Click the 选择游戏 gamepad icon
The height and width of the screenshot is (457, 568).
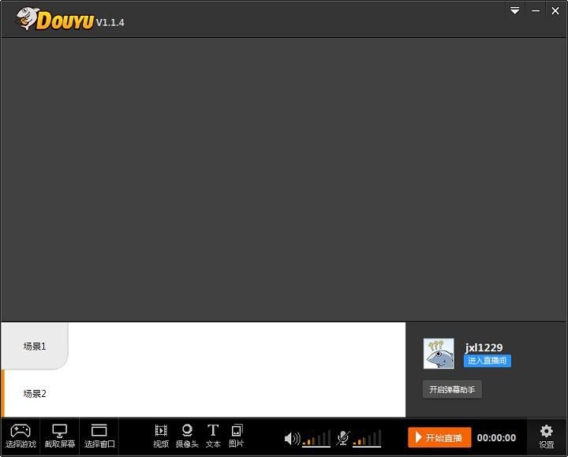click(20, 431)
